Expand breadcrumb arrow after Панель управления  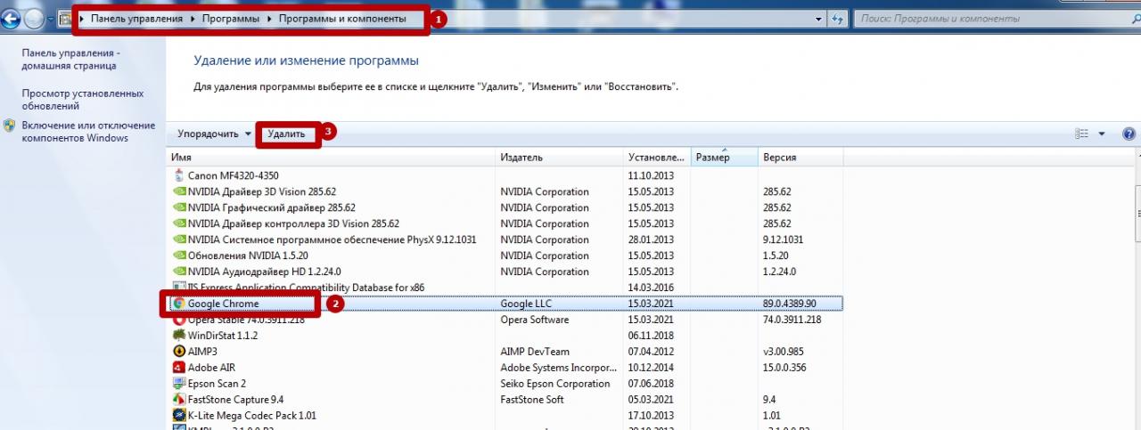191,19
